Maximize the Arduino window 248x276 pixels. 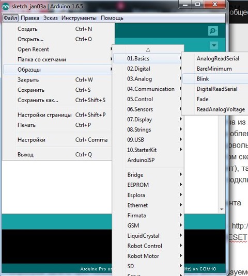(198, 4)
